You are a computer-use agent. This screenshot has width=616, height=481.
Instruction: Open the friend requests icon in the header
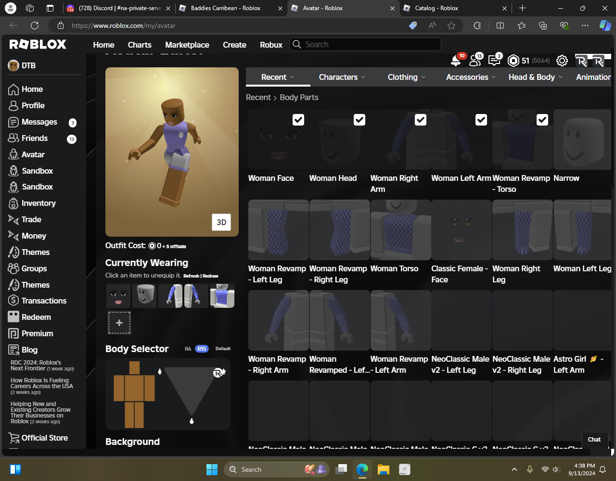(x=475, y=61)
